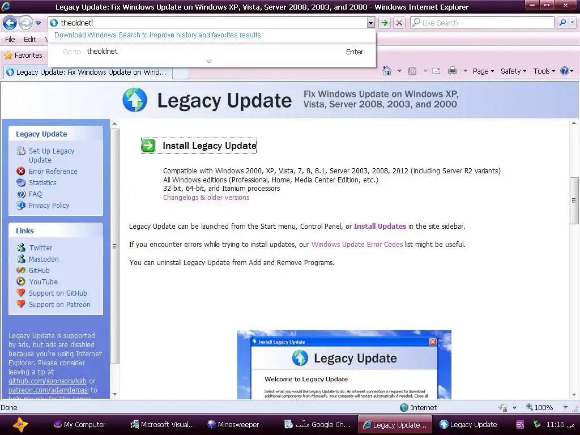The height and width of the screenshot is (435, 580).
Task: Open the Favorites star button
Action: coord(23,56)
